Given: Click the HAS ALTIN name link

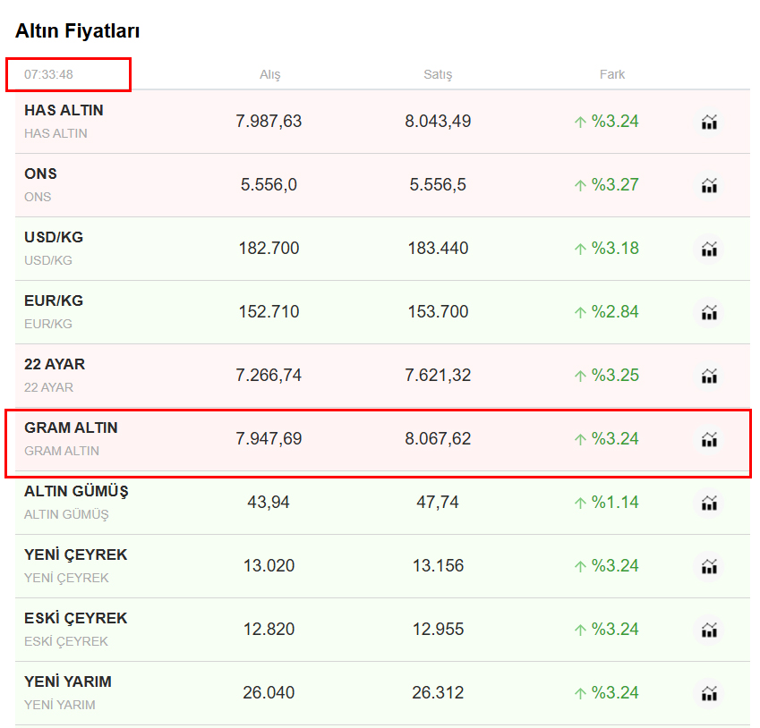Looking at the screenshot, I should [x=64, y=111].
